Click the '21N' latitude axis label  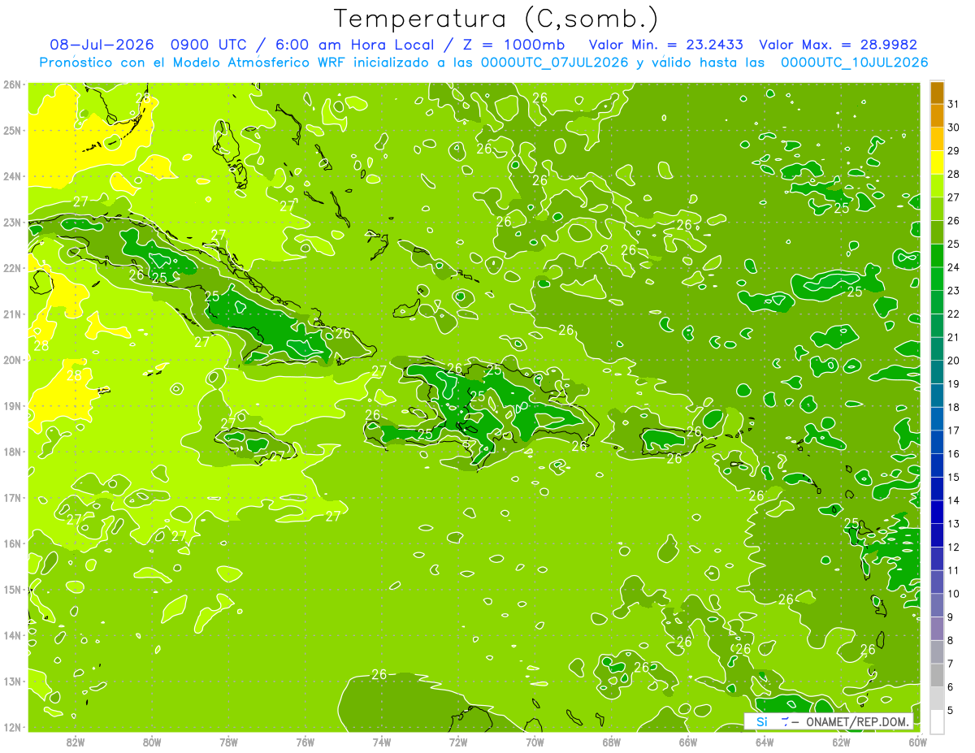pyautogui.click(x=12, y=314)
